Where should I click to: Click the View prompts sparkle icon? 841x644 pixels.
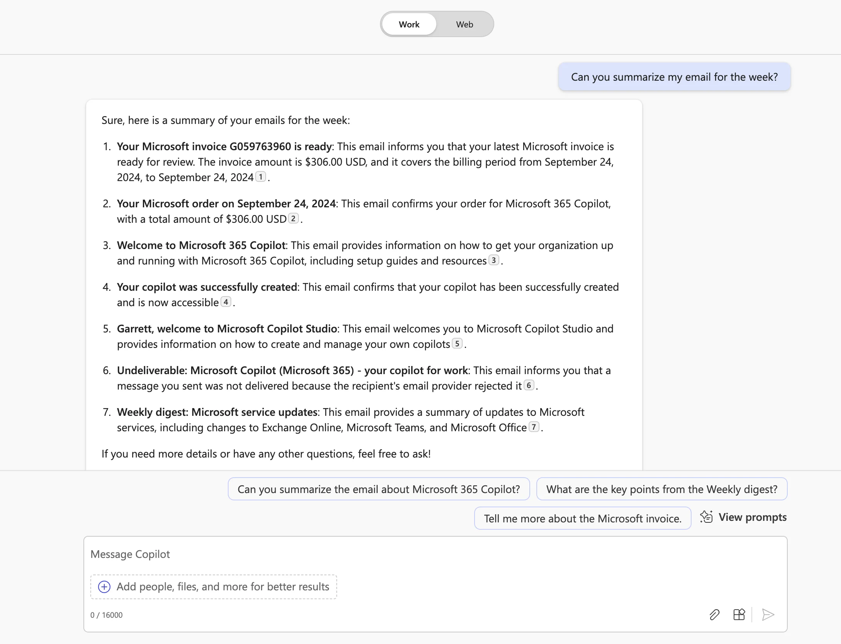[x=706, y=517]
